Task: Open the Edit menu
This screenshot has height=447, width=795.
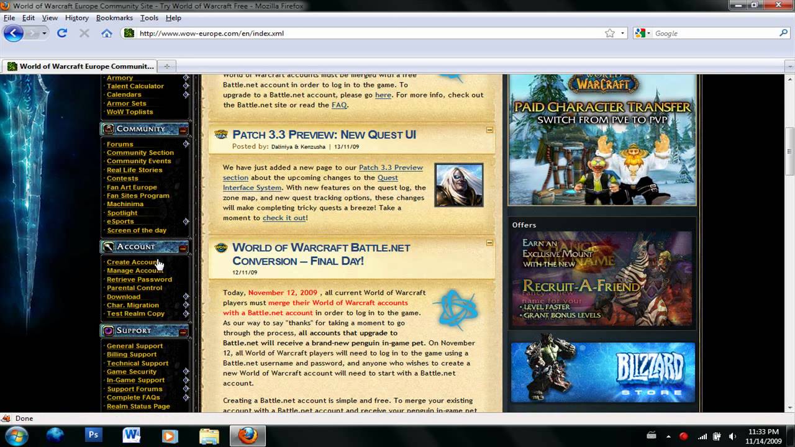Action: (x=29, y=18)
